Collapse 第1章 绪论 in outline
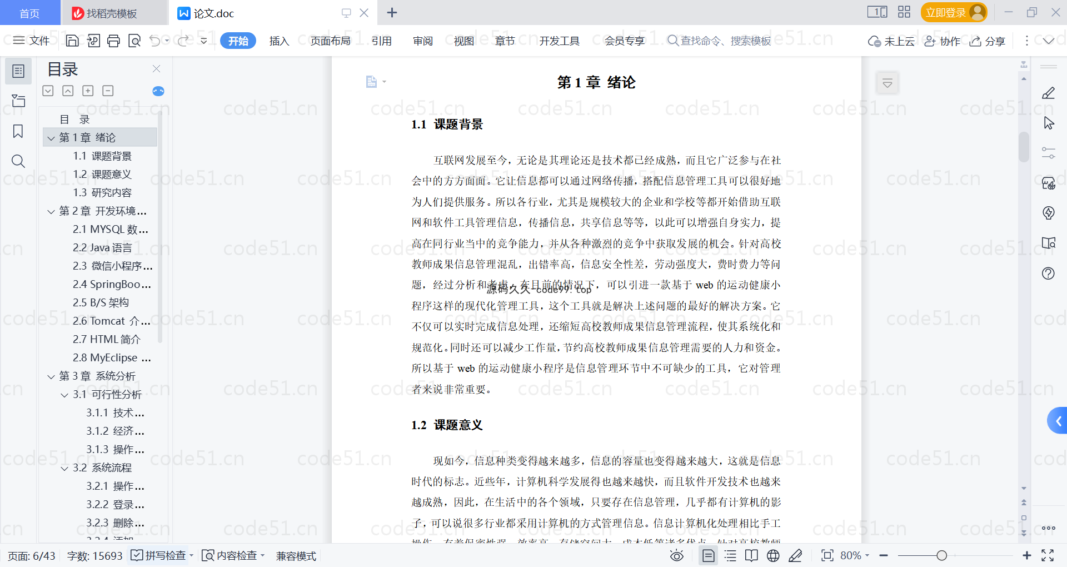Viewport: 1067px width, 567px height. pos(51,138)
